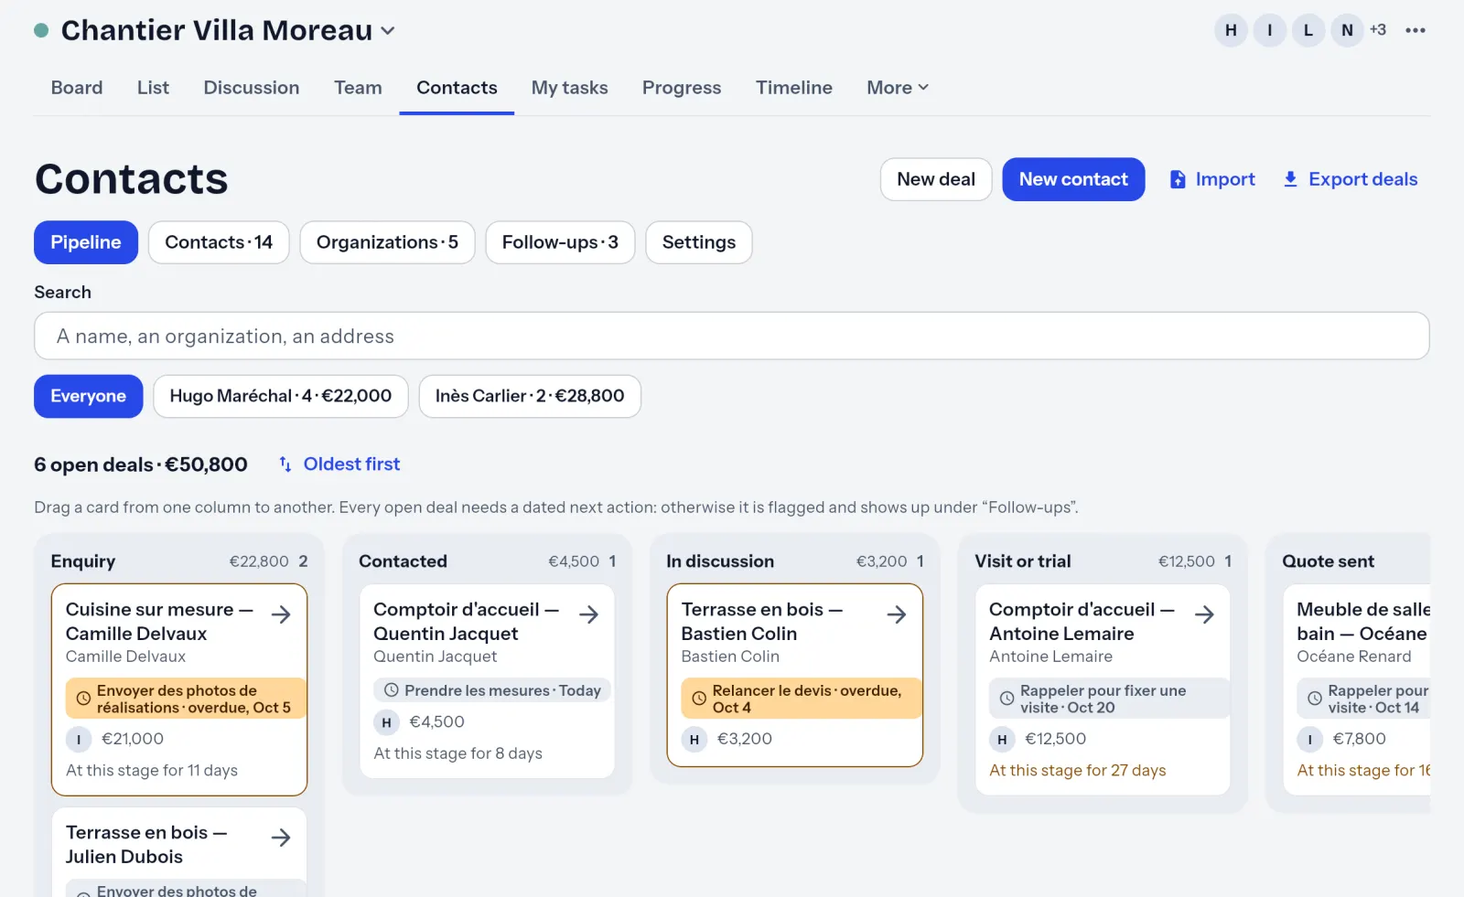
Task: Click owner avatar I beside €21,000
Action: tap(79, 739)
